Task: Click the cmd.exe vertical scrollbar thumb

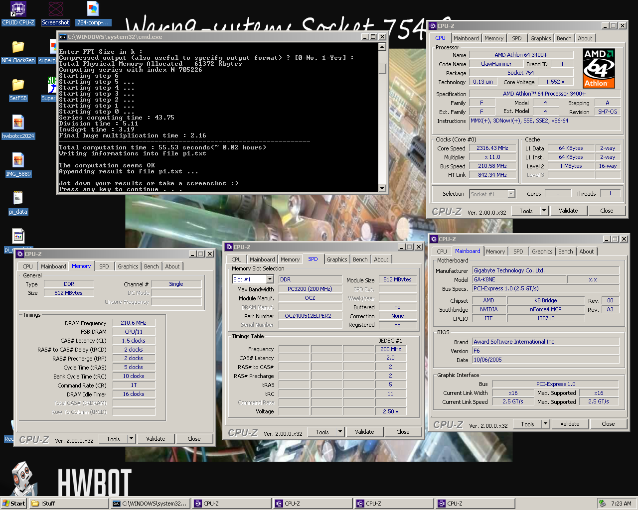Action: point(382,68)
